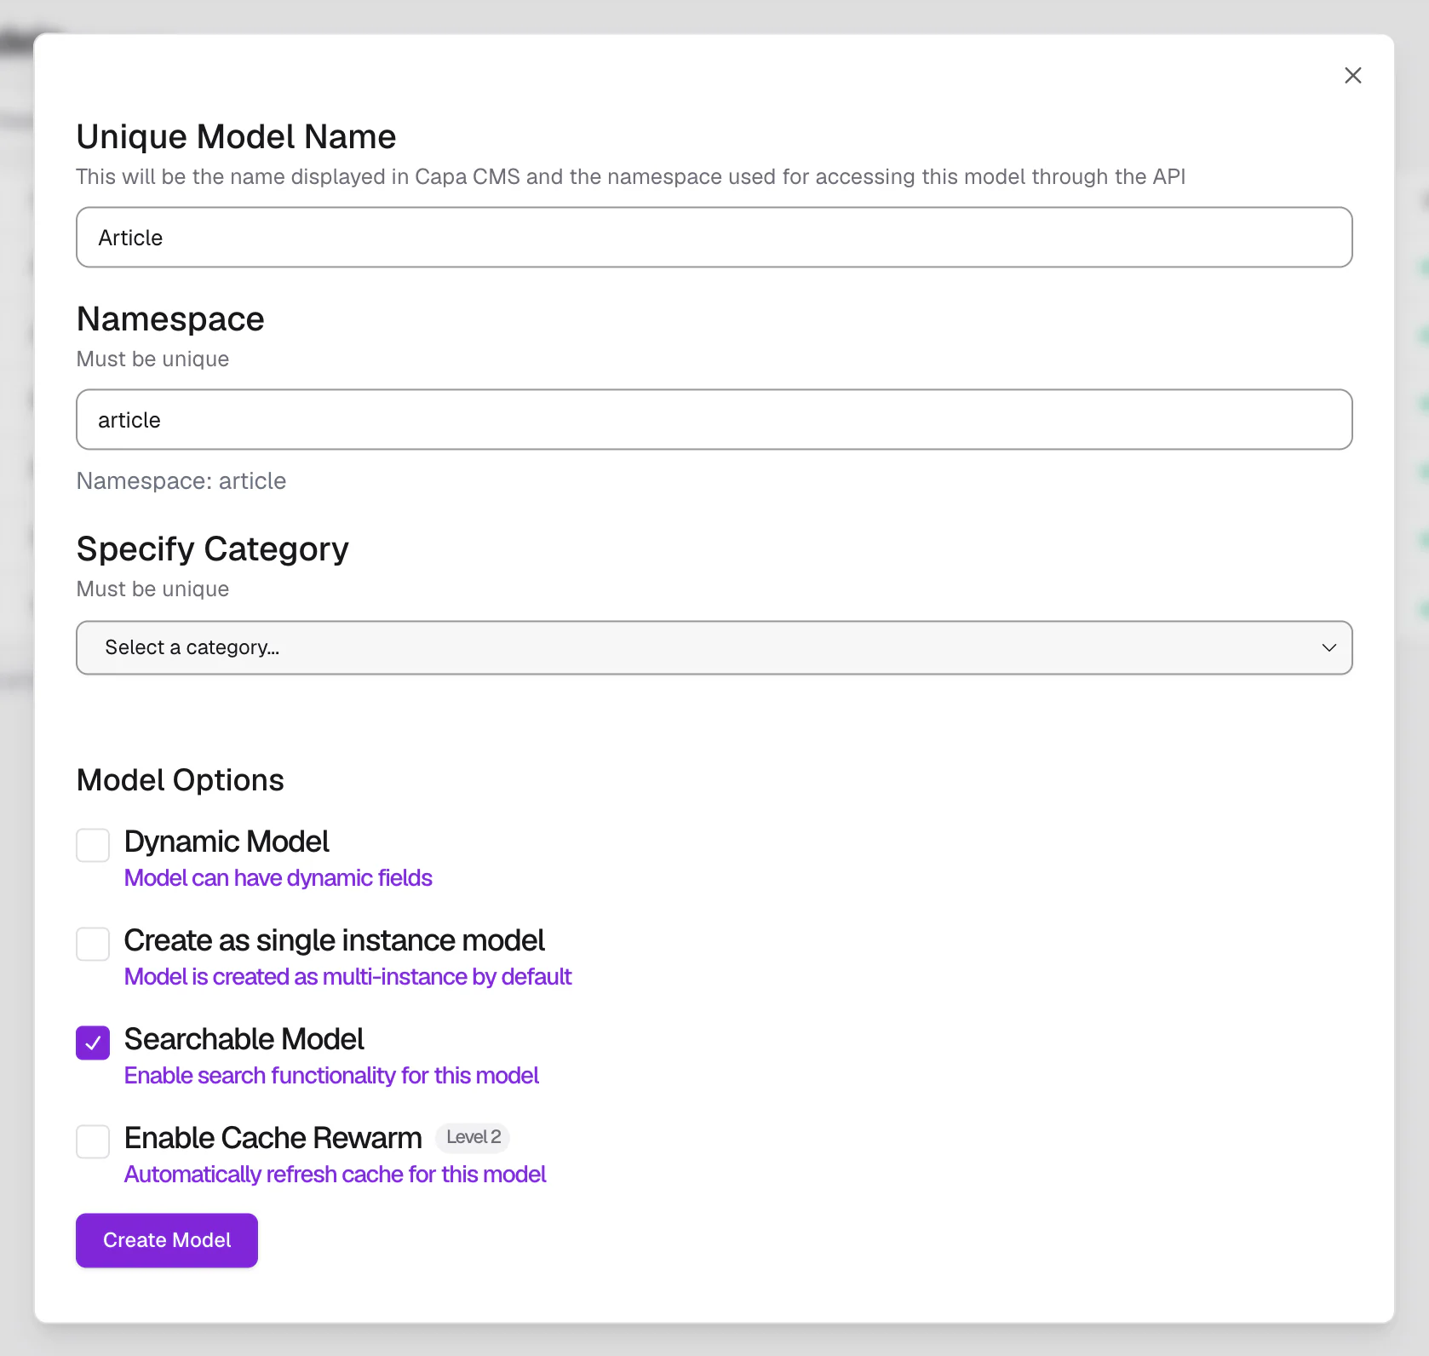Viewport: 1429px width, 1356px height.
Task: Close the create model dialog
Action: [1352, 76]
